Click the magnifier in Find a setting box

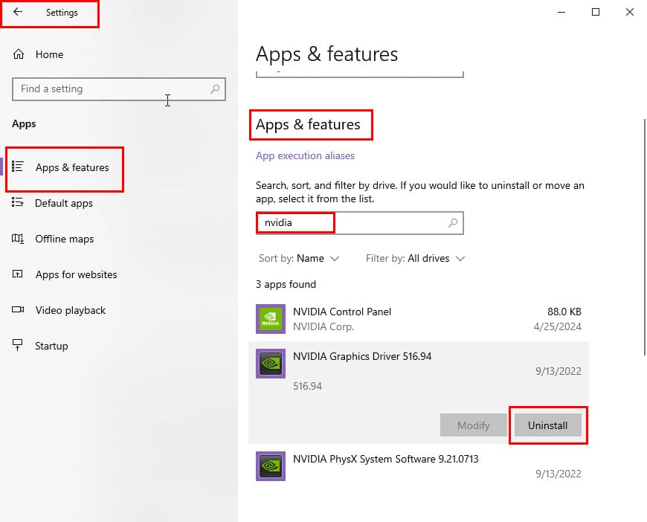tap(215, 88)
